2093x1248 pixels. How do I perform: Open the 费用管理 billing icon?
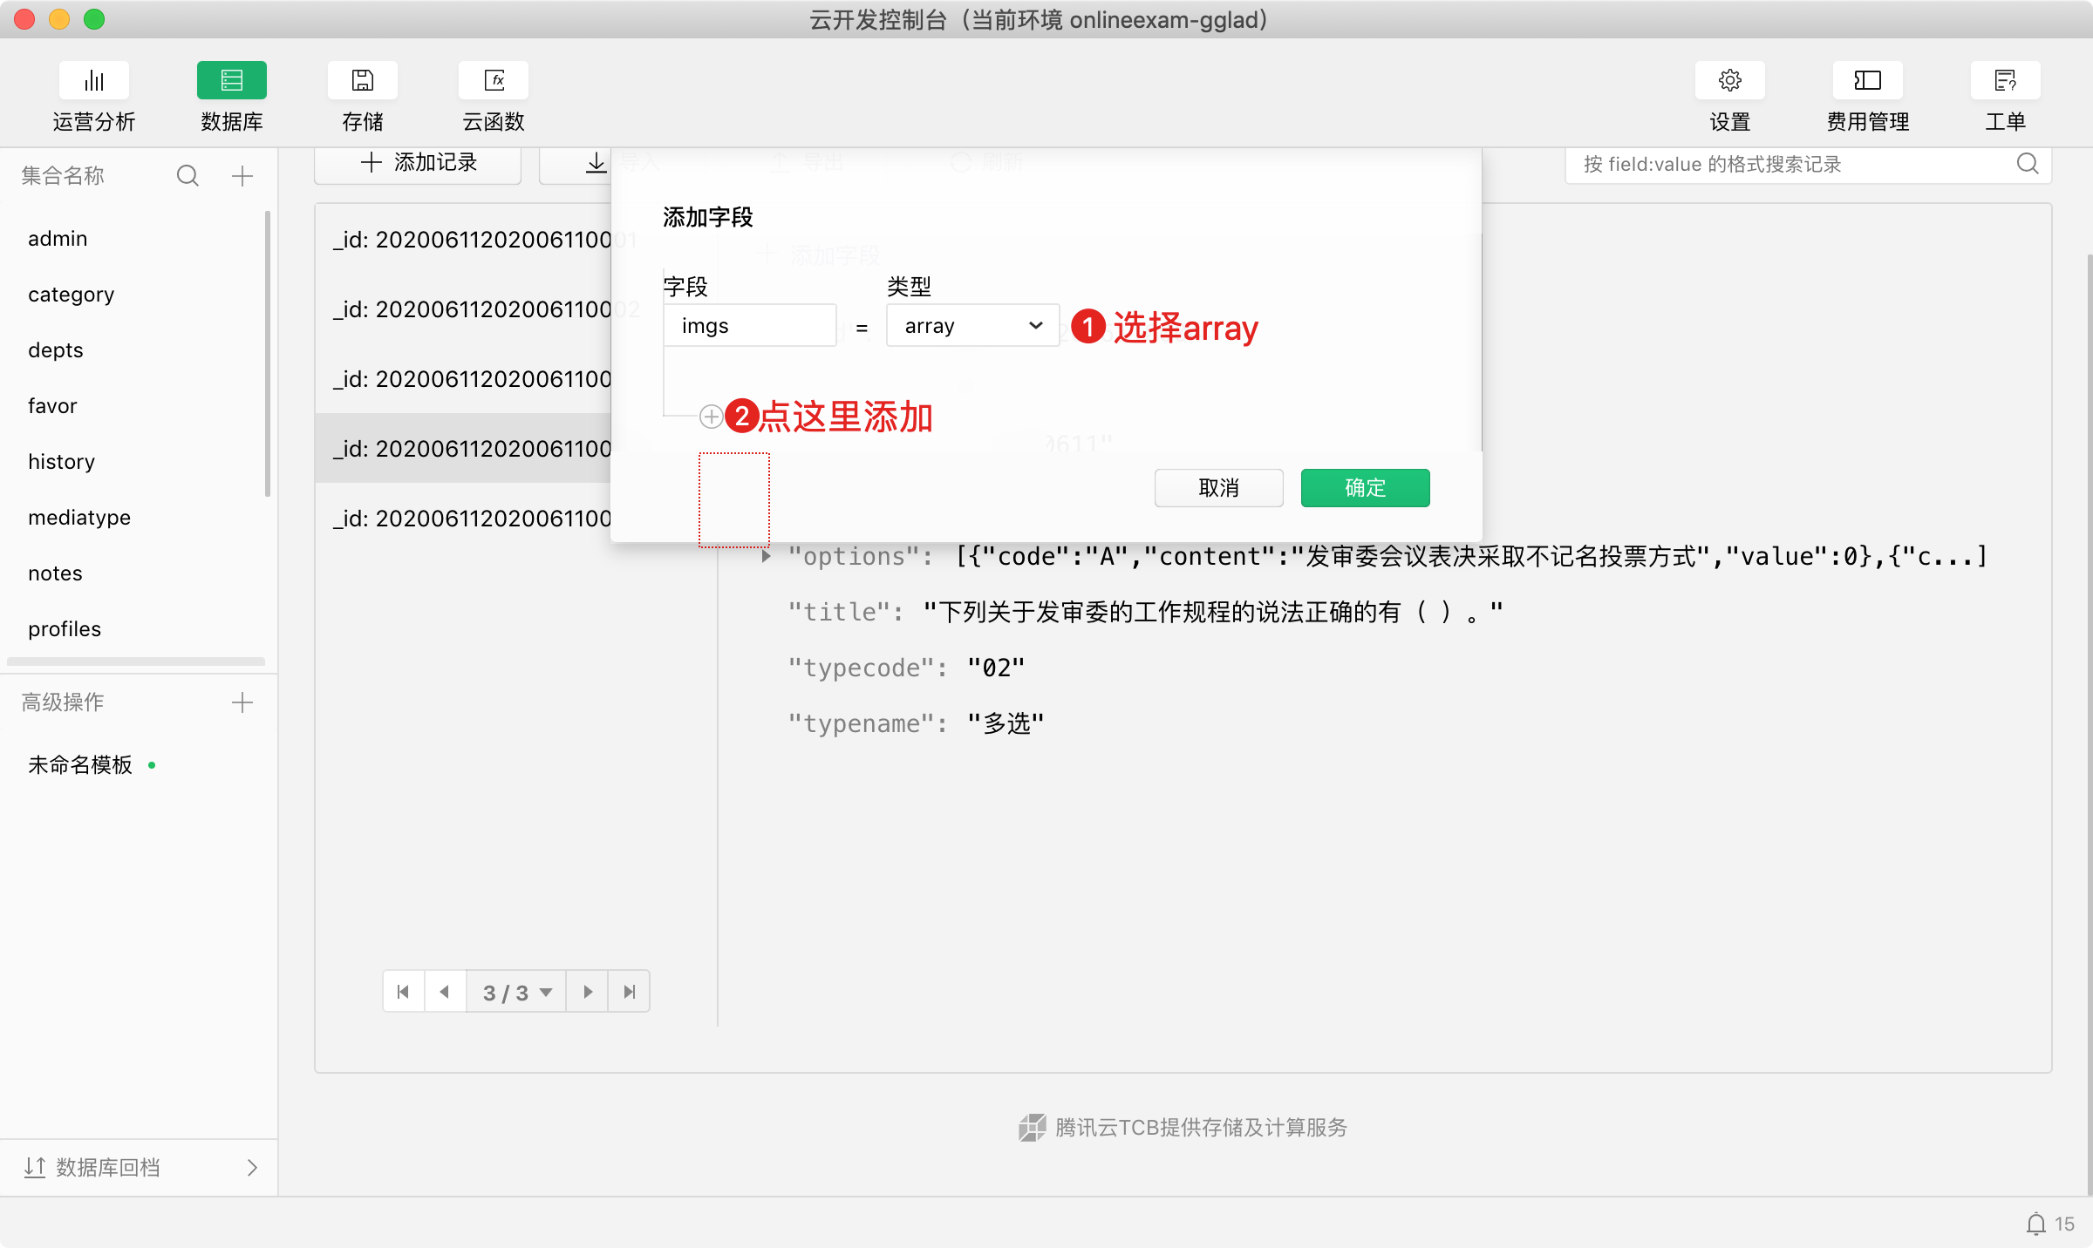(x=1867, y=81)
